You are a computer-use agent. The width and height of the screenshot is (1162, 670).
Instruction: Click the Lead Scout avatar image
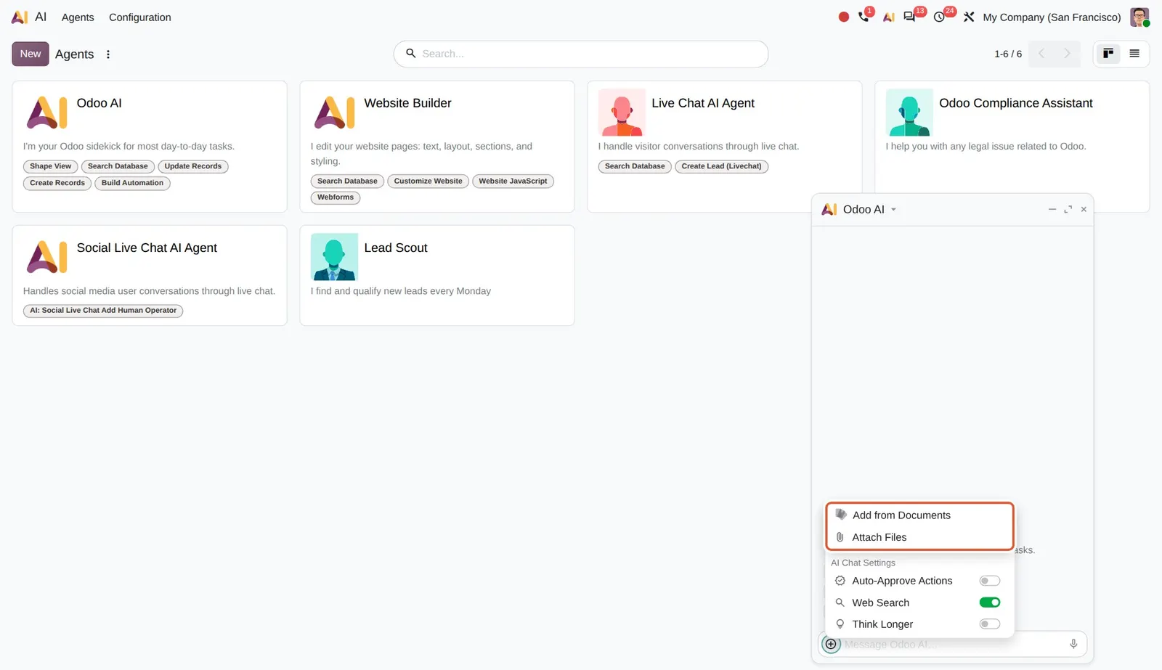(334, 257)
